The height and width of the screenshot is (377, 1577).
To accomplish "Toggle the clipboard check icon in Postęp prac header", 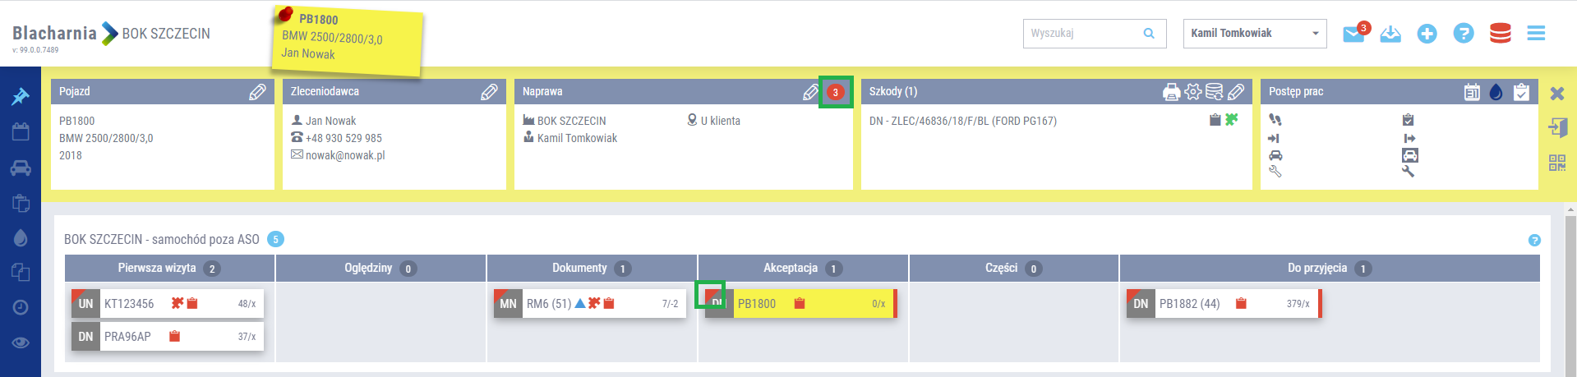I will pos(1521,92).
